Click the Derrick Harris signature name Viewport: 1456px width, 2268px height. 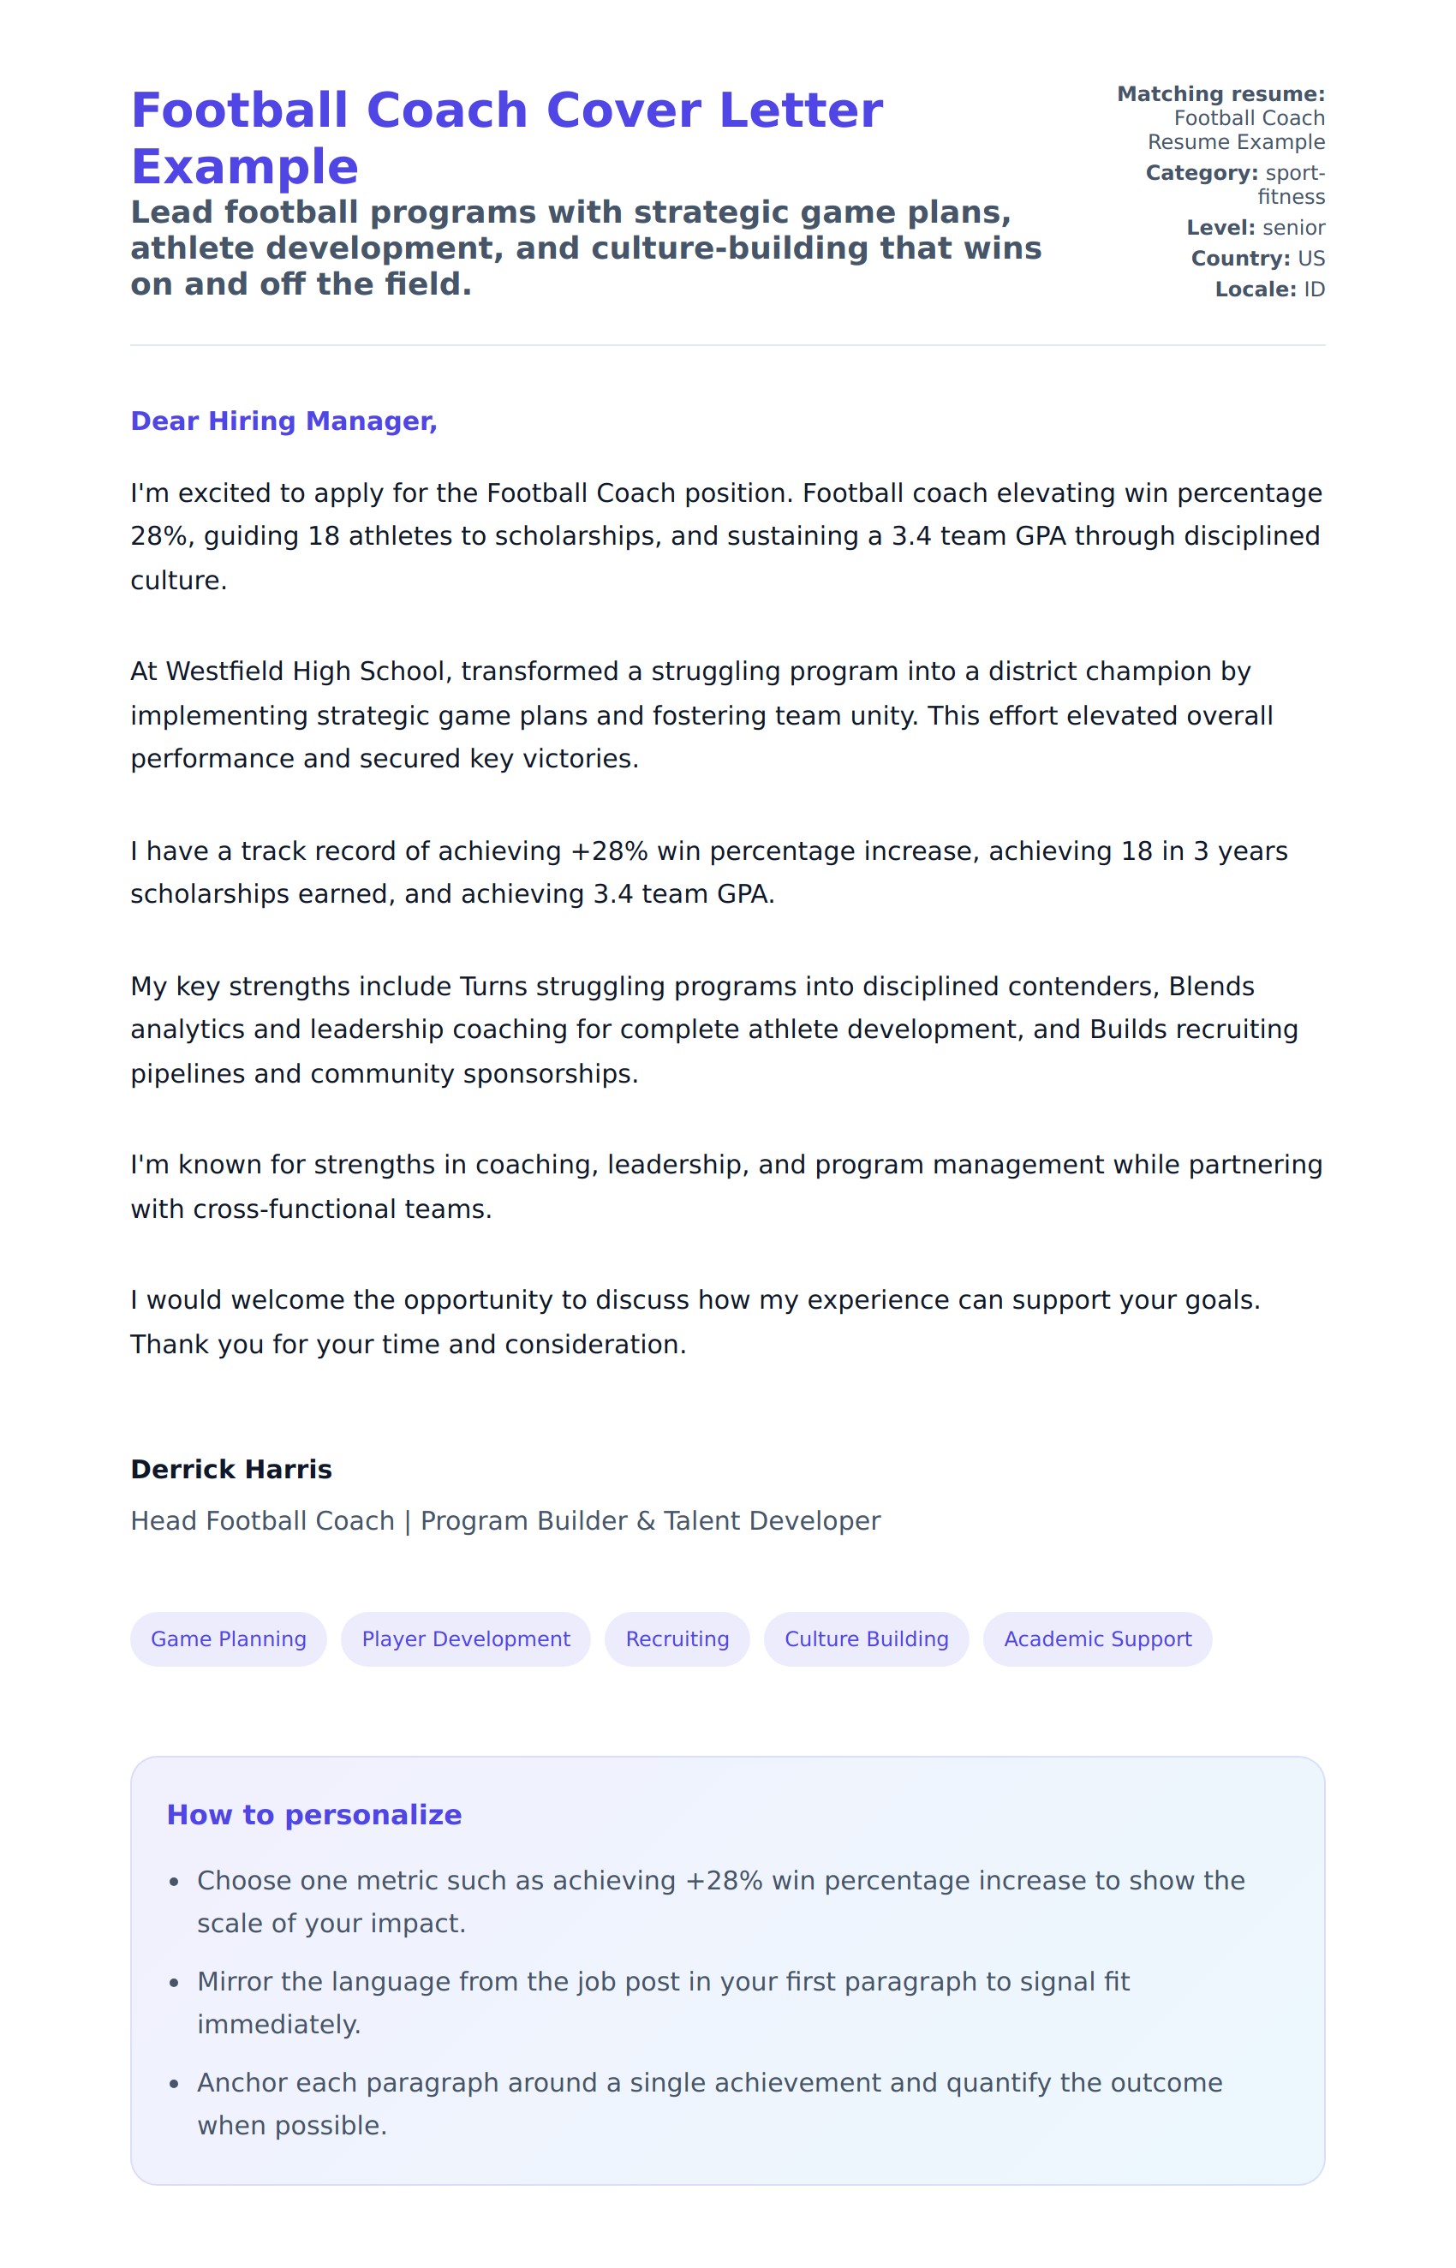(x=231, y=1468)
